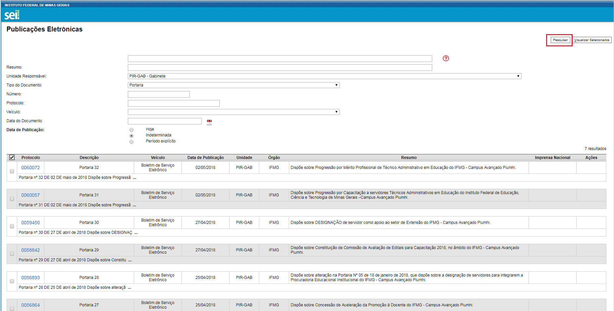Screen dimensions: 614x311
Task: Click the Visualizar Selecionados button
Action: (x=592, y=40)
